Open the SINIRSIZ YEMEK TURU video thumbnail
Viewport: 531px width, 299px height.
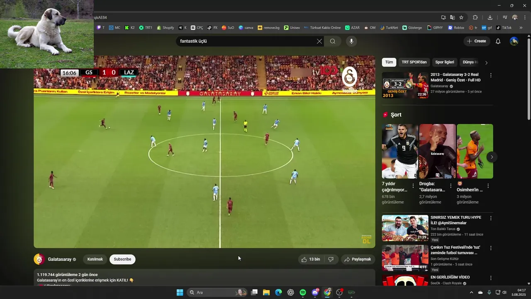tap(405, 228)
